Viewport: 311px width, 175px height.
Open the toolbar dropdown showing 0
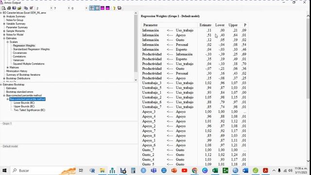pos(86,8)
